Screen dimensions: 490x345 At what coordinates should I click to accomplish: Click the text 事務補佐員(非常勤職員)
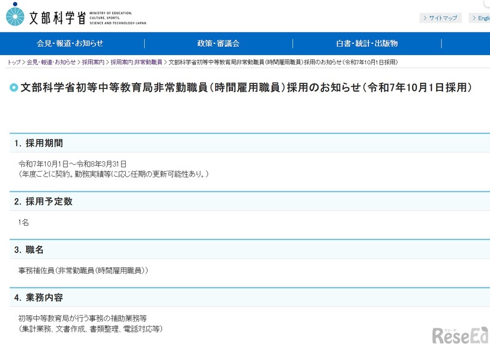pos(83,270)
